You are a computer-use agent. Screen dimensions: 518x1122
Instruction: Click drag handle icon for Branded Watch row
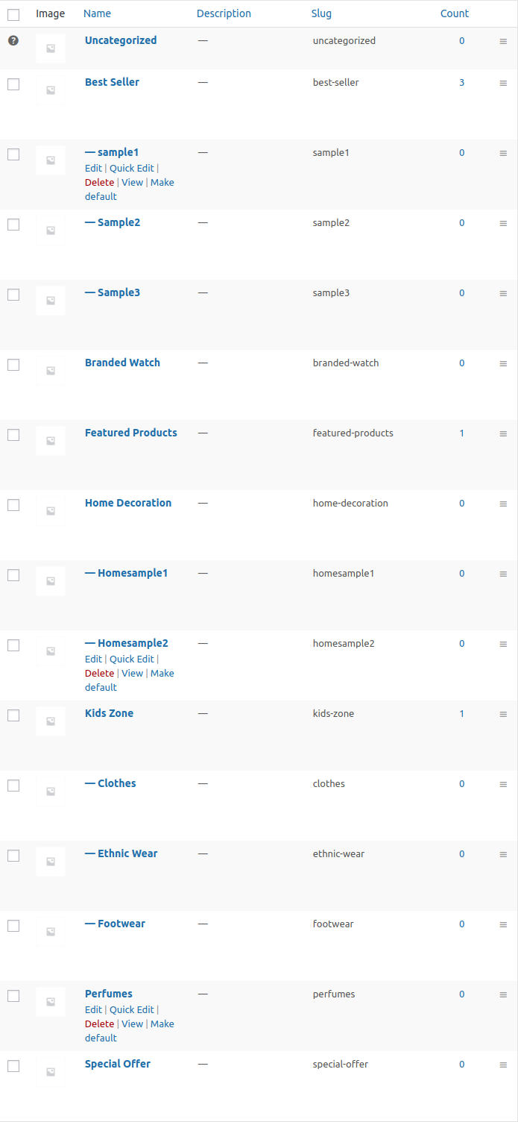coord(503,363)
